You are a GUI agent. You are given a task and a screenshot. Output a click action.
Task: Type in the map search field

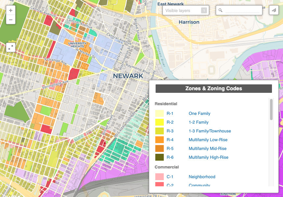click(x=243, y=11)
